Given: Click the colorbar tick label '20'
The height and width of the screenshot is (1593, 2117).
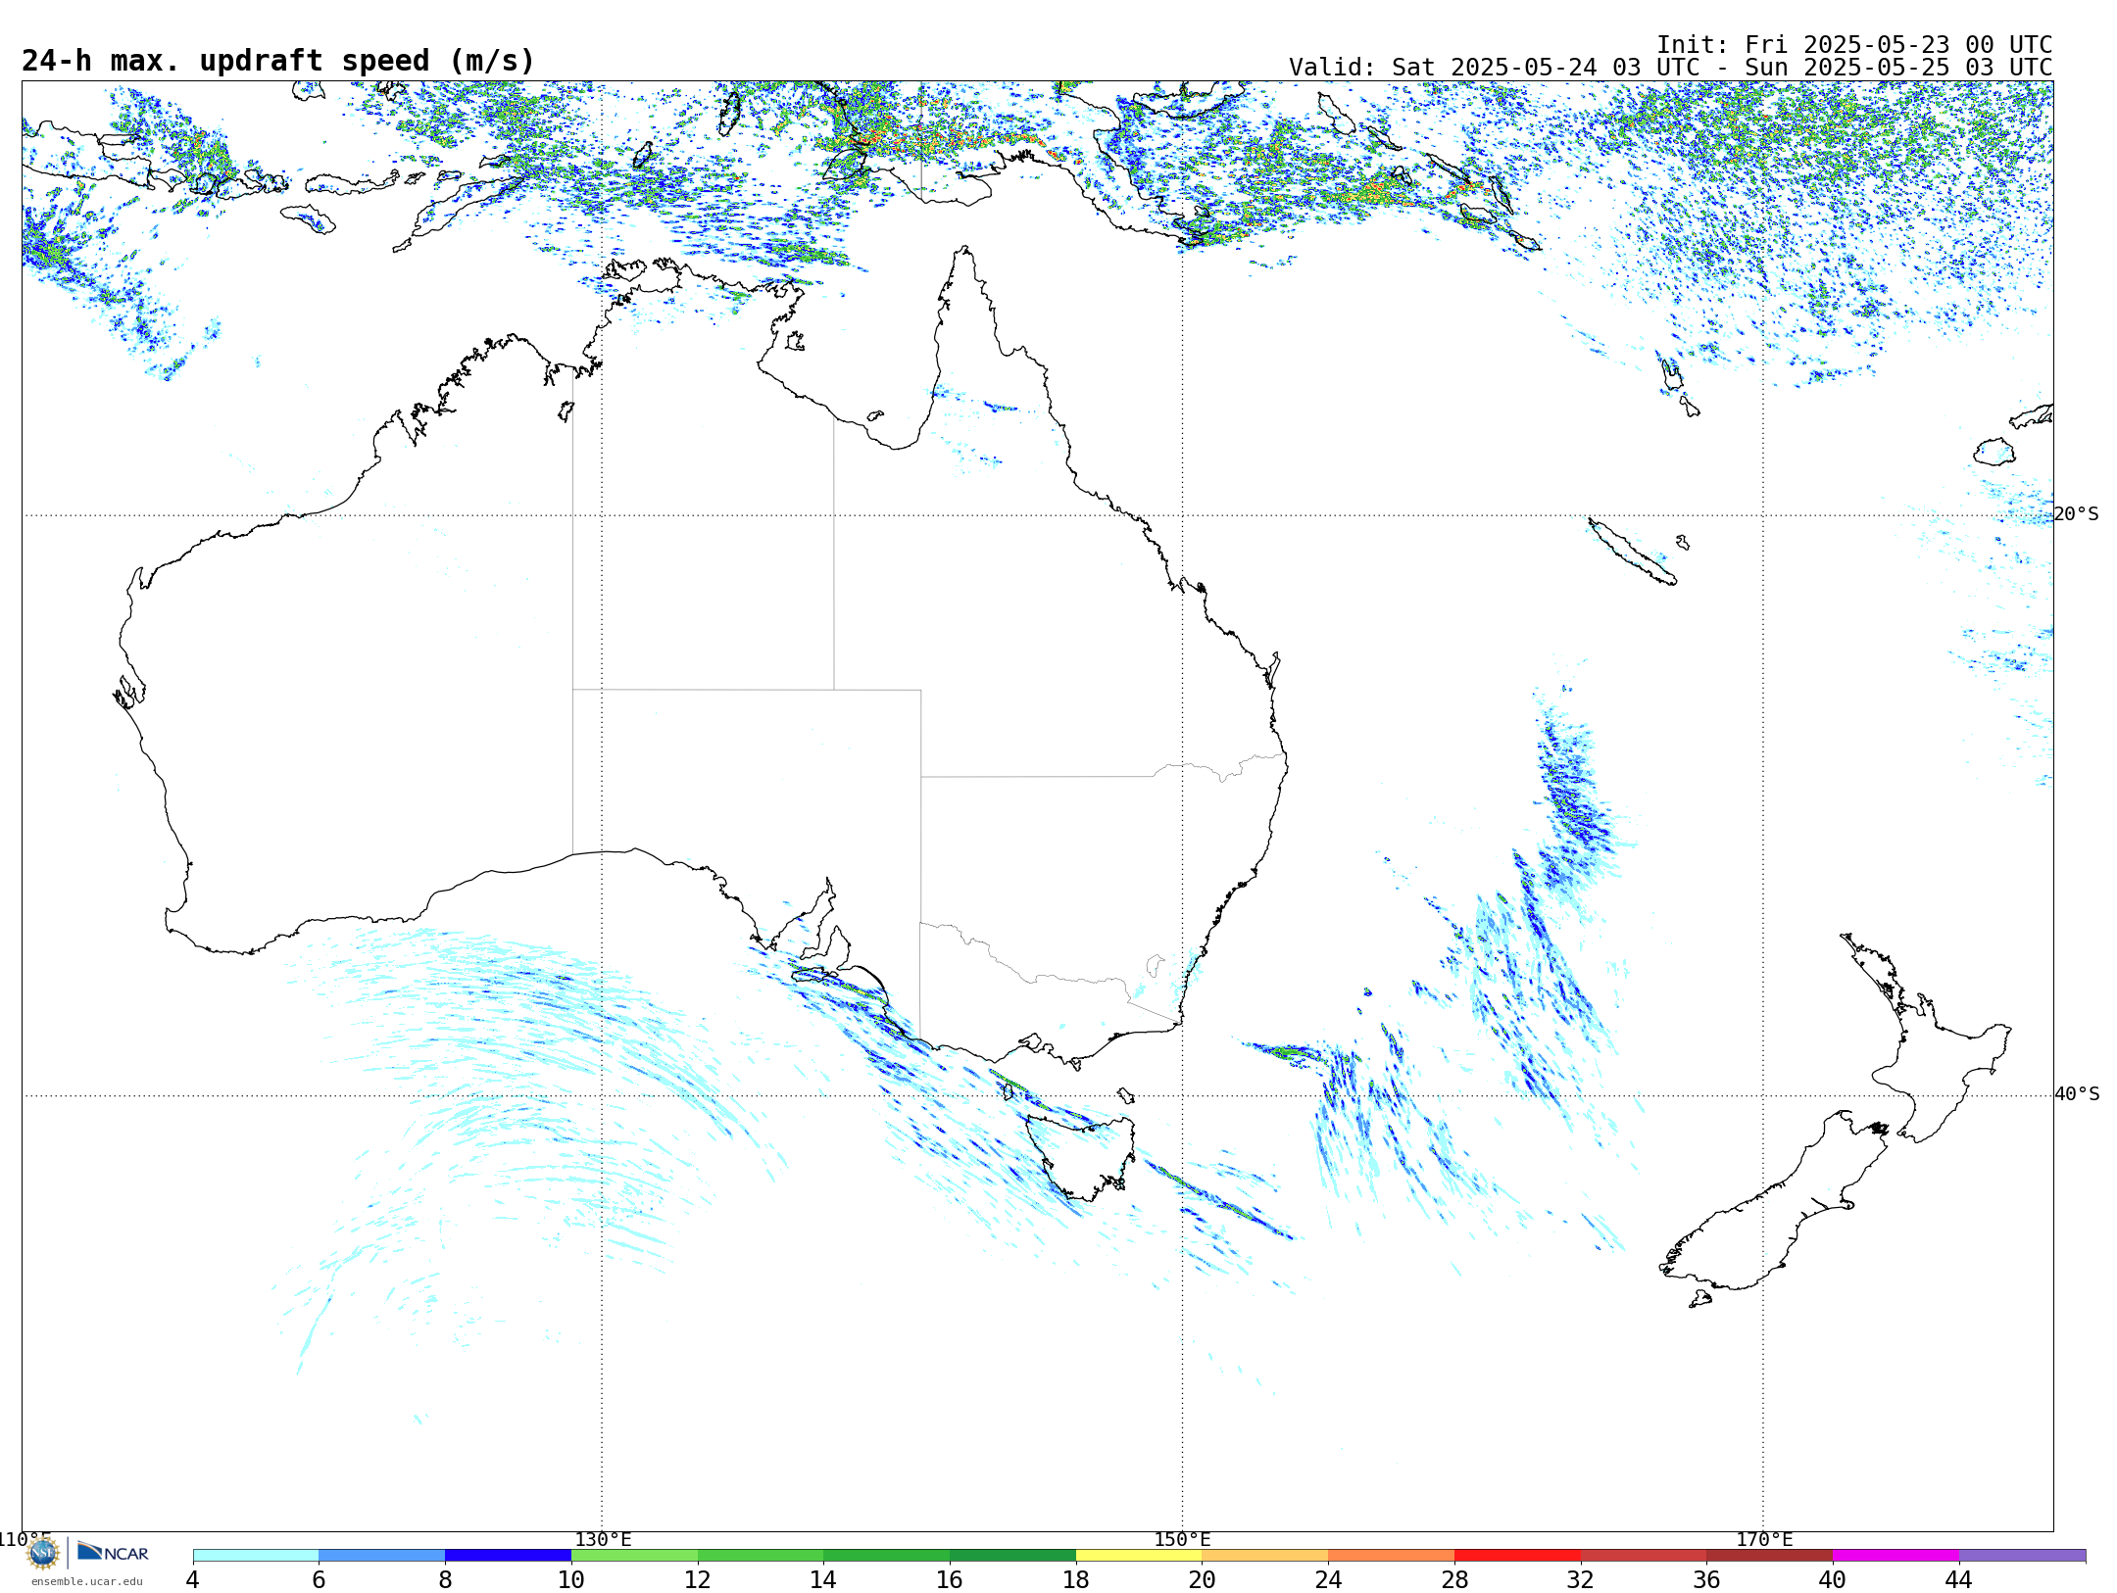Looking at the screenshot, I should 1203,1579.
